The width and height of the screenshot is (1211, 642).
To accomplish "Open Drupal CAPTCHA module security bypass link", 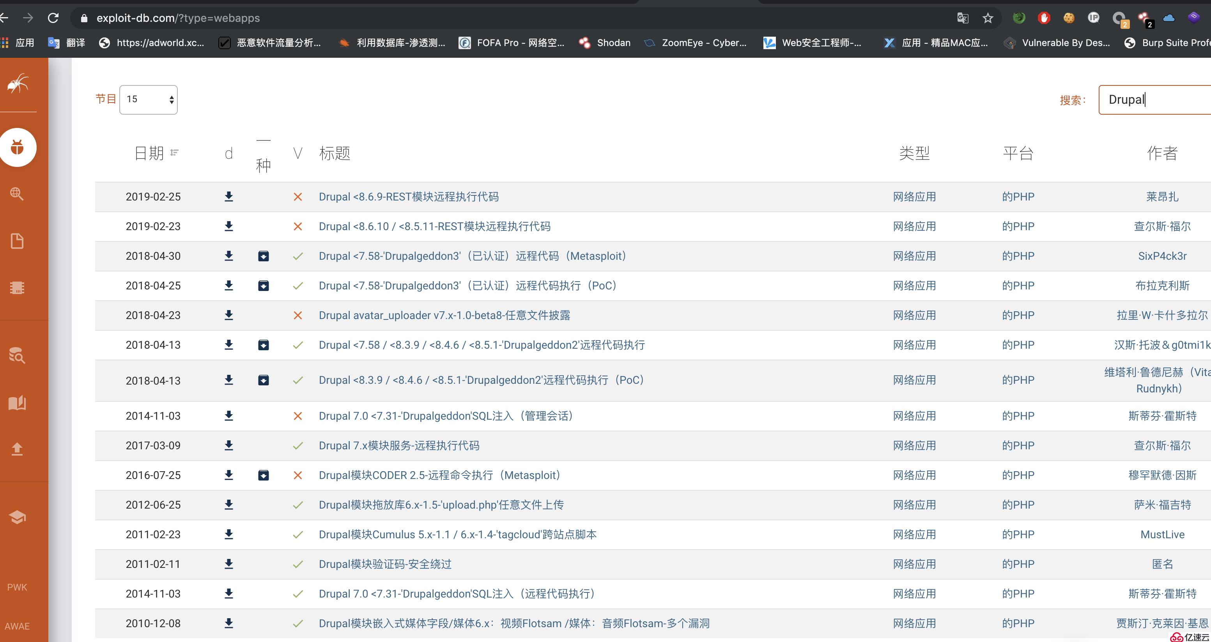I will pos(385,564).
